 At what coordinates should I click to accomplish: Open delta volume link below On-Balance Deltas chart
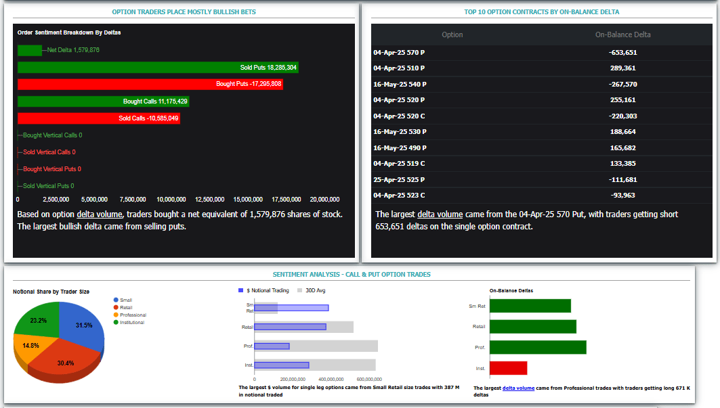518,388
